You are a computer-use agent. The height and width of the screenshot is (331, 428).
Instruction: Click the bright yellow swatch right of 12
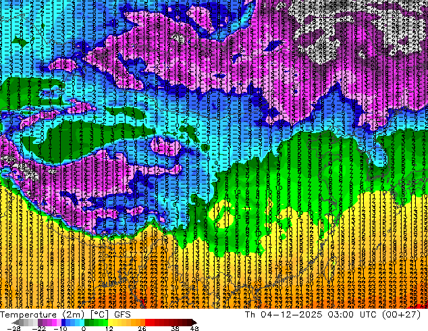pyautogui.click(x=111, y=322)
